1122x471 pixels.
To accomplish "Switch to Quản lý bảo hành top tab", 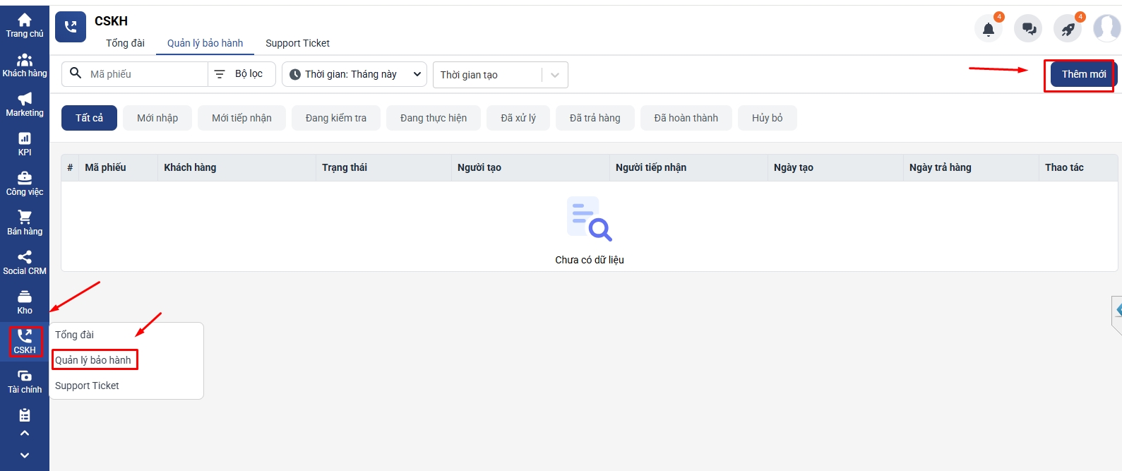I will point(205,43).
